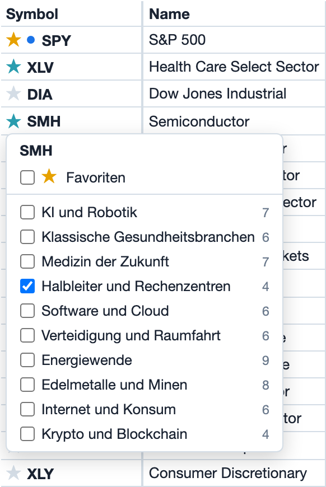
Task: Click the Consumer Discretionary name cell
Action: tap(228, 474)
